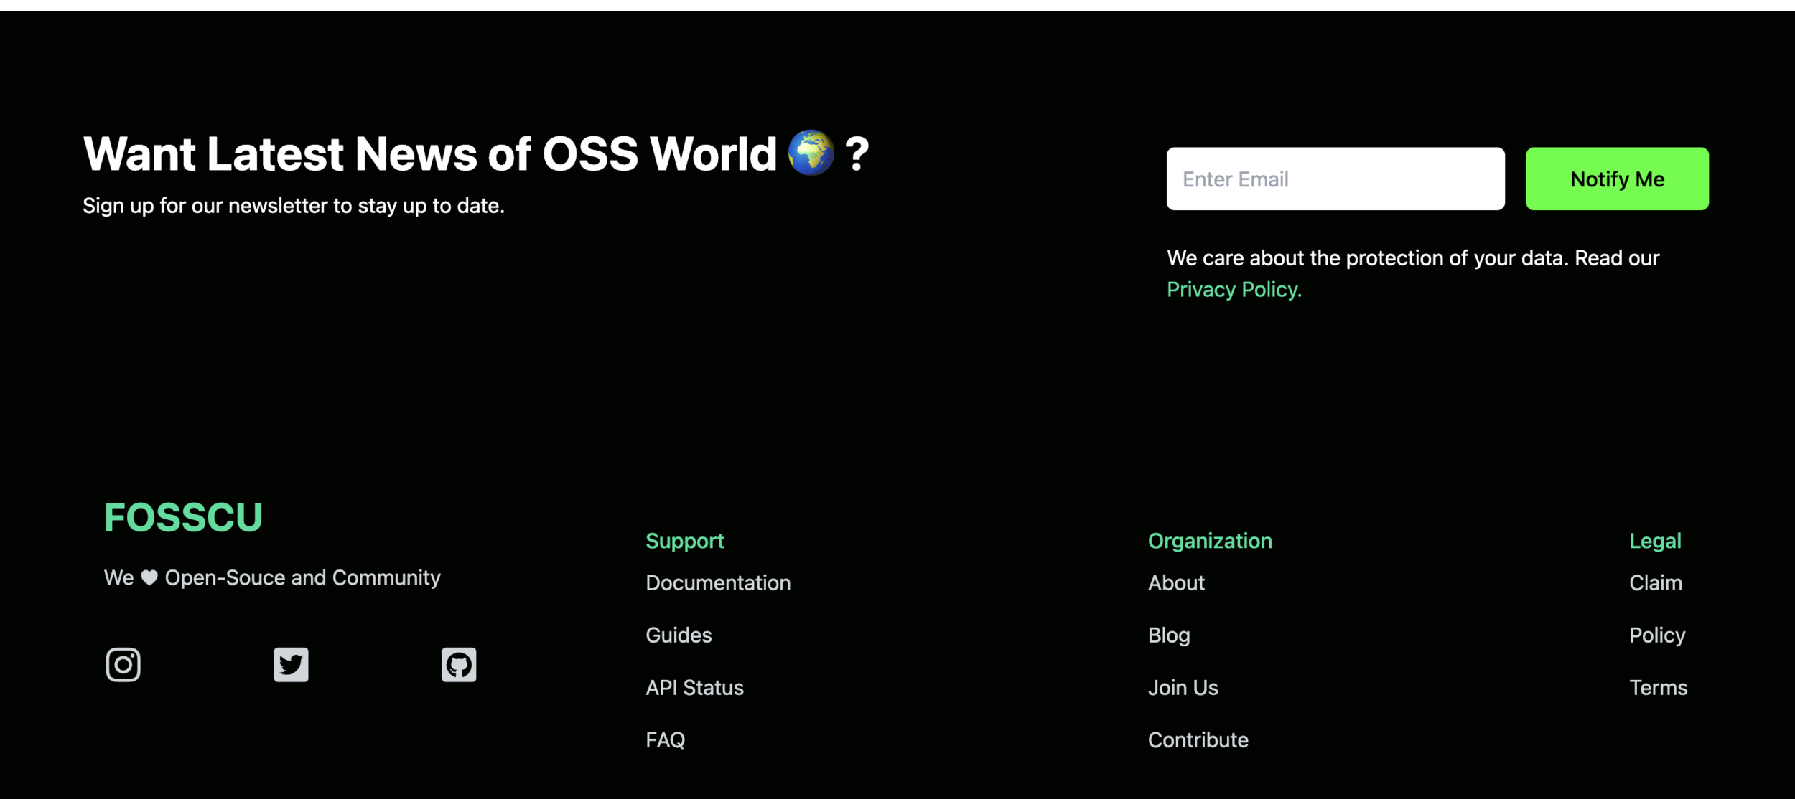The height and width of the screenshot is (799, 1795).
Task: Open the Privacy Policy link
Action: tap(1234, 289)
